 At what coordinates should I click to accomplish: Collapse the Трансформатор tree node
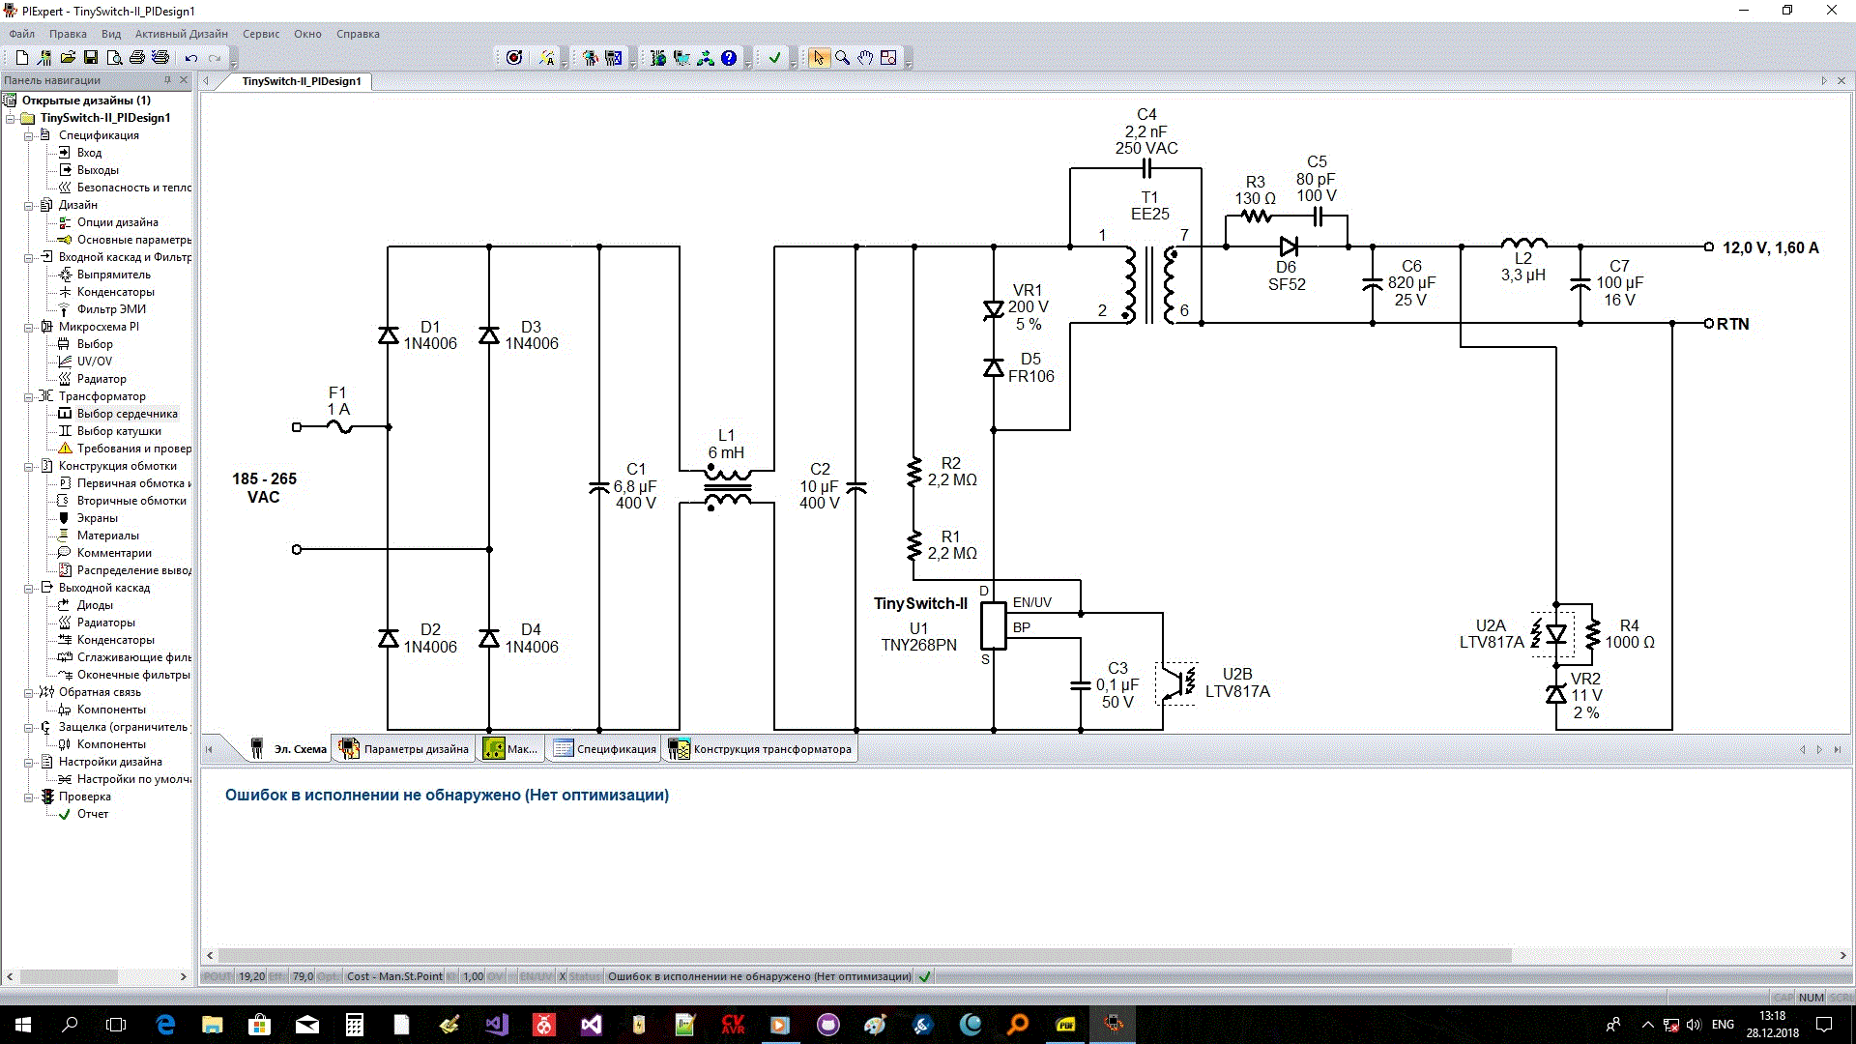pos(29,396)
